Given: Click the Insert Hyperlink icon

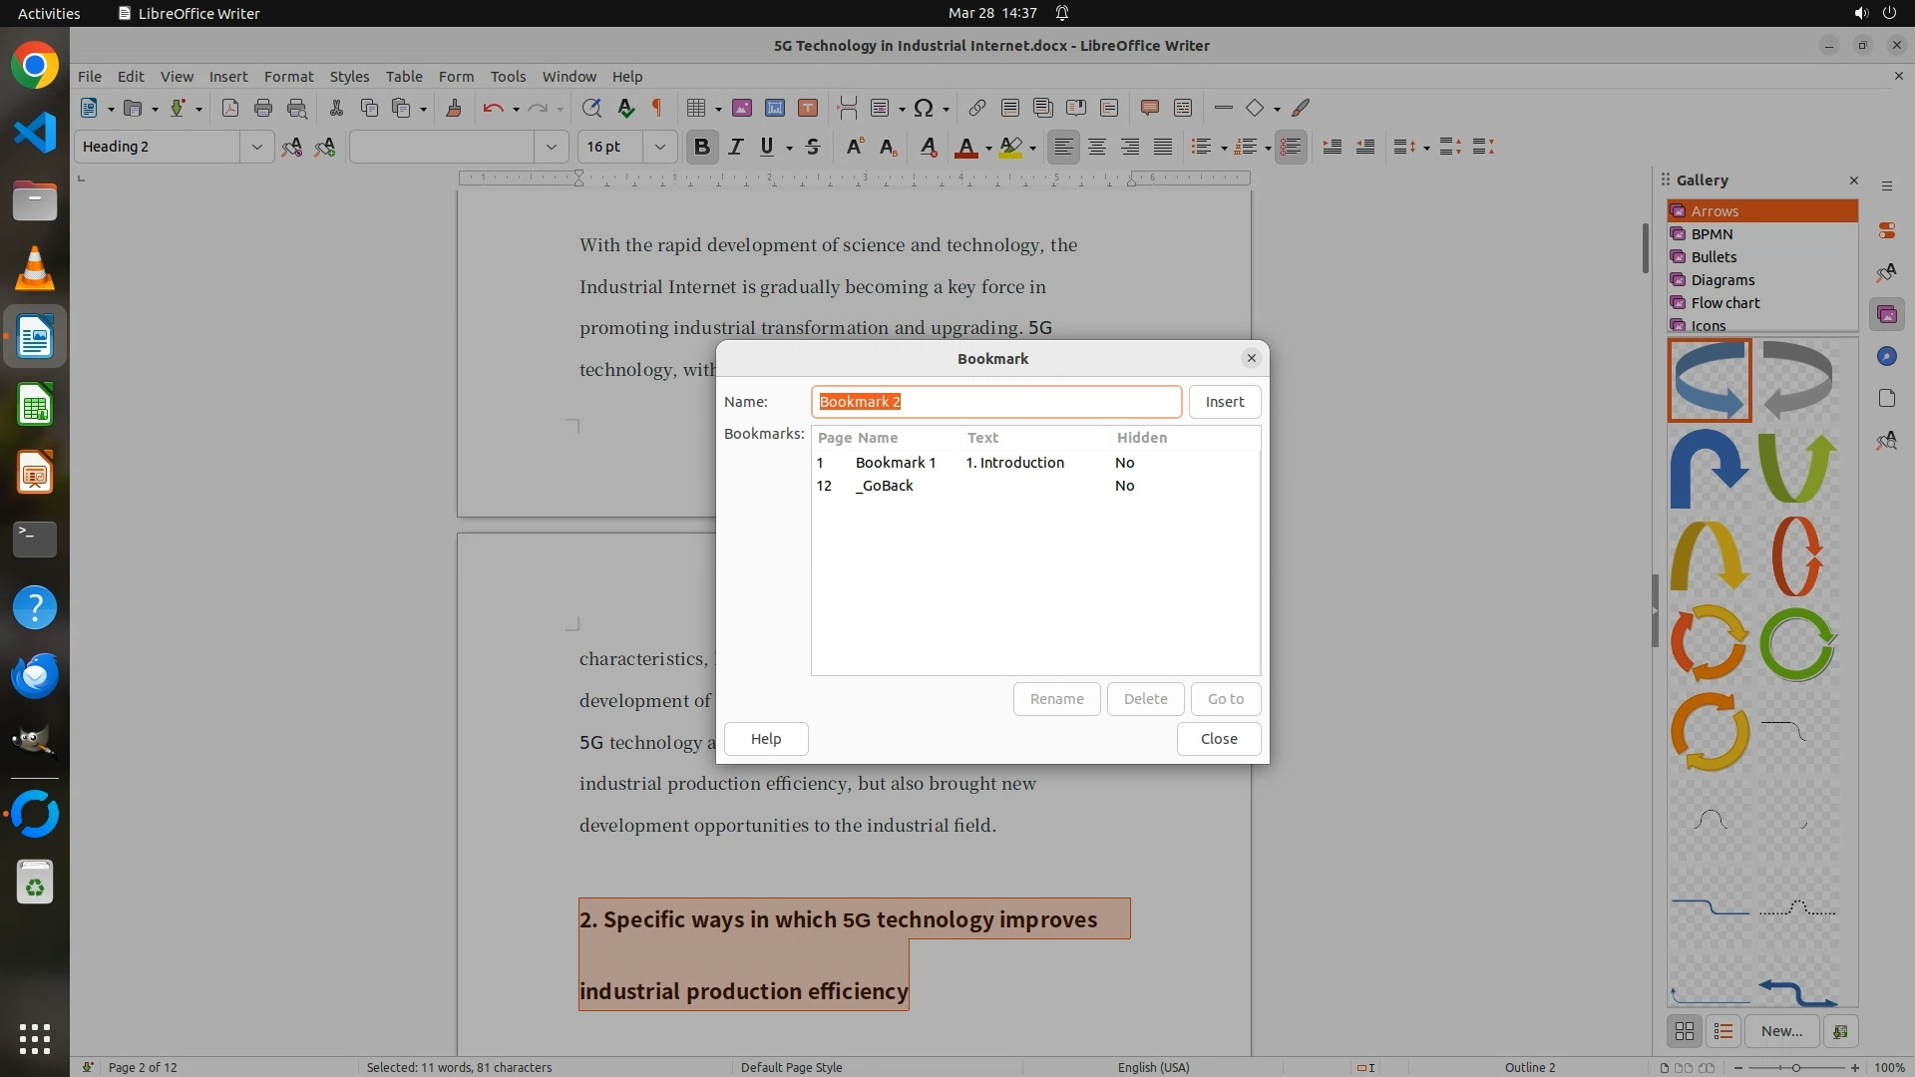Looking at the screenshot, I should point(977,108).
